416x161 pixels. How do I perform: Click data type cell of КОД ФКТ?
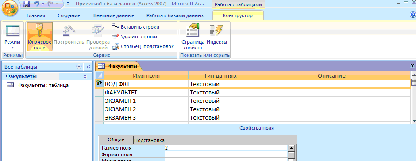pyautogui.click(x=220, y=84)
